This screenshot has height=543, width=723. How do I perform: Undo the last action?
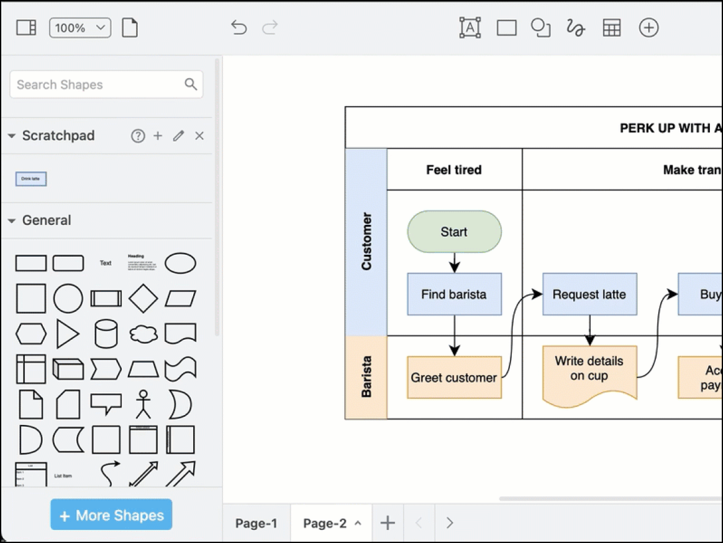point(239,28)
